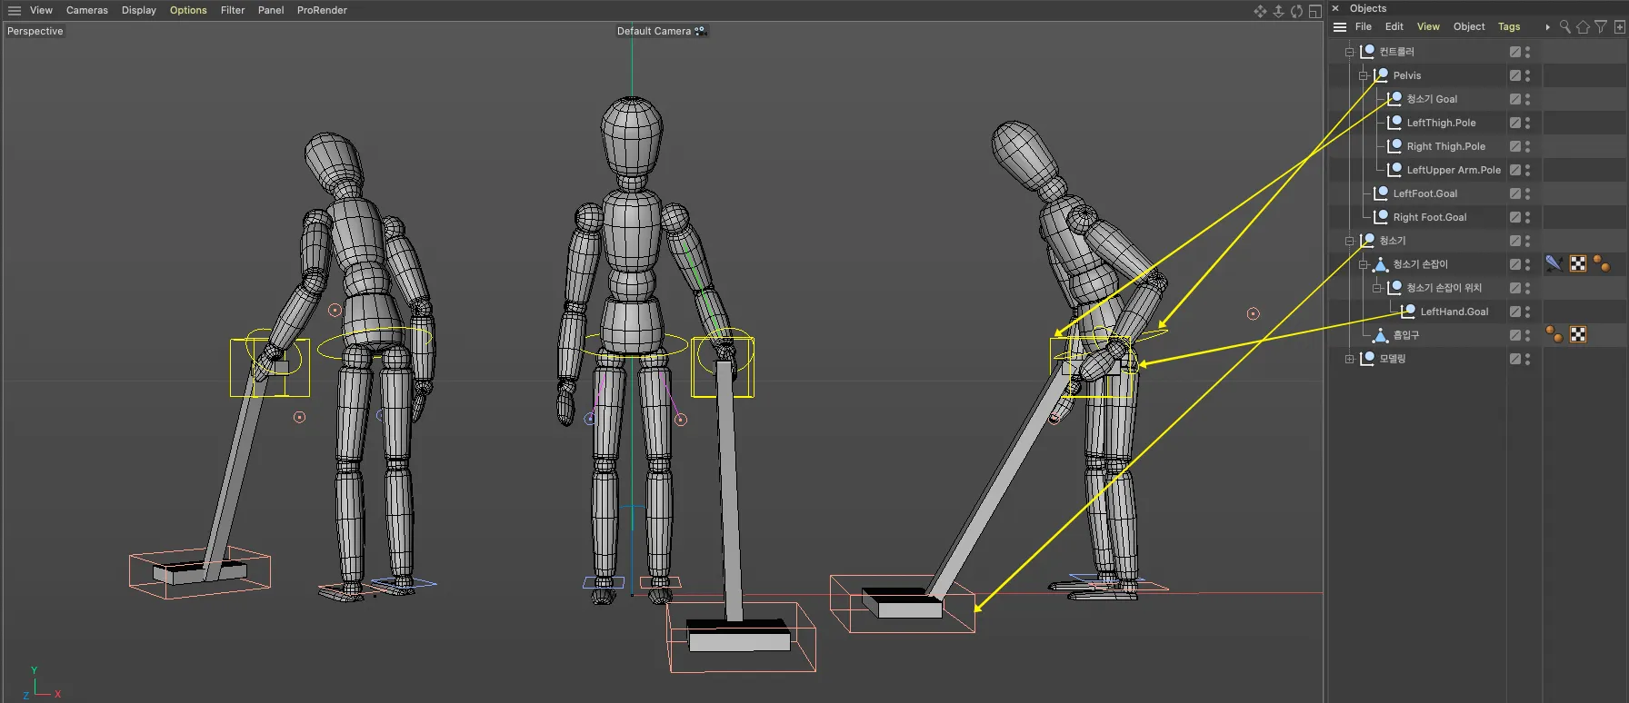The height and width of the screenshot is (703, 1629).
Task: Open the Cameras menu in viewport
Action: coord(86,10)
